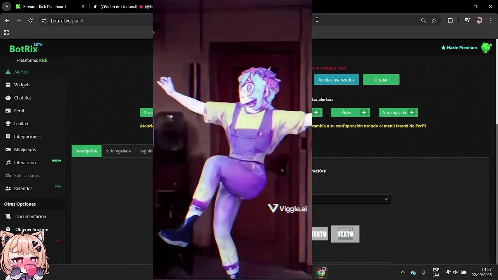Bookmark this page with the star icon
This screenshot has width=498, height=280.
click(x=434, y=21)
